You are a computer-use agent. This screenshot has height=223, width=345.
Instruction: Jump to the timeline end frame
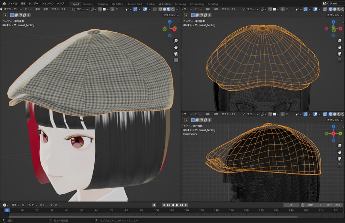pos(186,205)
